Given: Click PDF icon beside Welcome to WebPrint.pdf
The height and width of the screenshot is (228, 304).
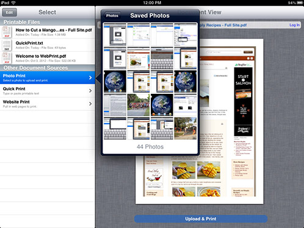Looking at the screenshot, I should click(7, 58).
